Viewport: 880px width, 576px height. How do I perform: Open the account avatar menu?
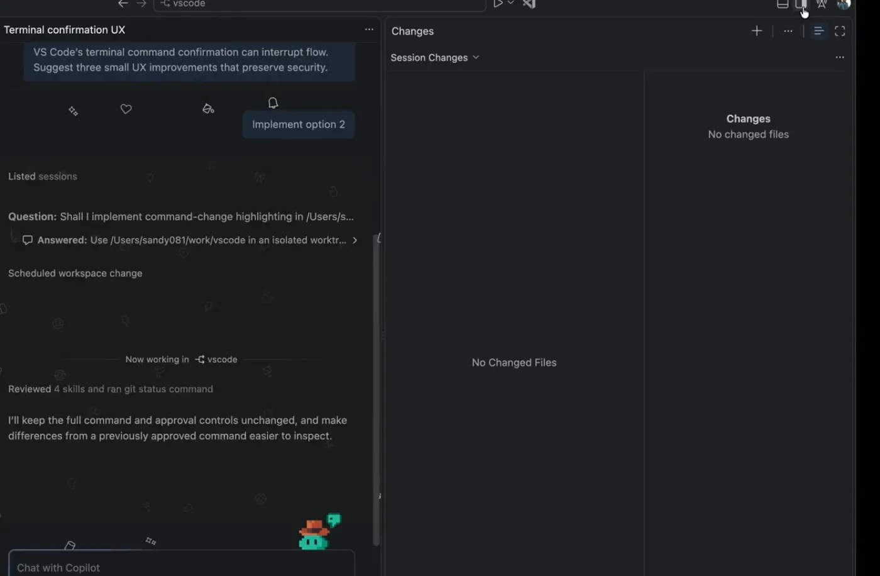click(x=844, y=4)
